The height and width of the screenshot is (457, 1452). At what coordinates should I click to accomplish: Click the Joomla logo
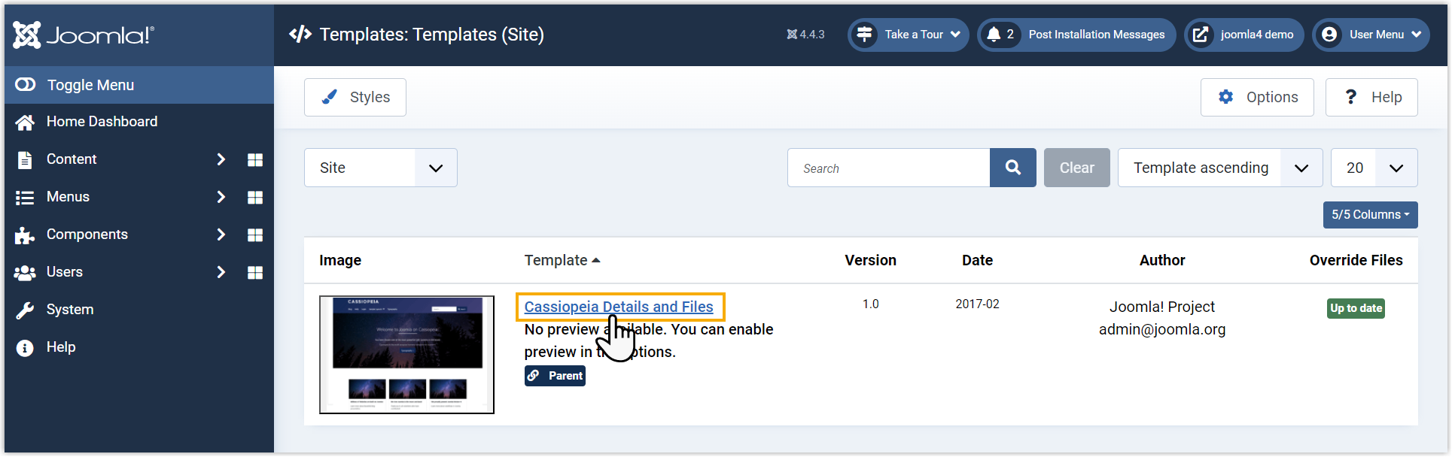(x=84, y=35)
